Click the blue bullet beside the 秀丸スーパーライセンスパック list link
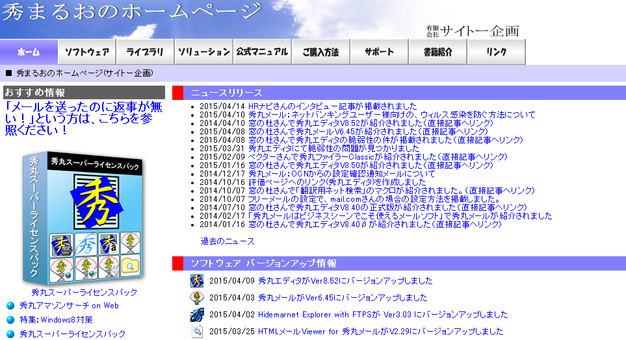This screenshot has width=626, height=340. click(11, 334)
